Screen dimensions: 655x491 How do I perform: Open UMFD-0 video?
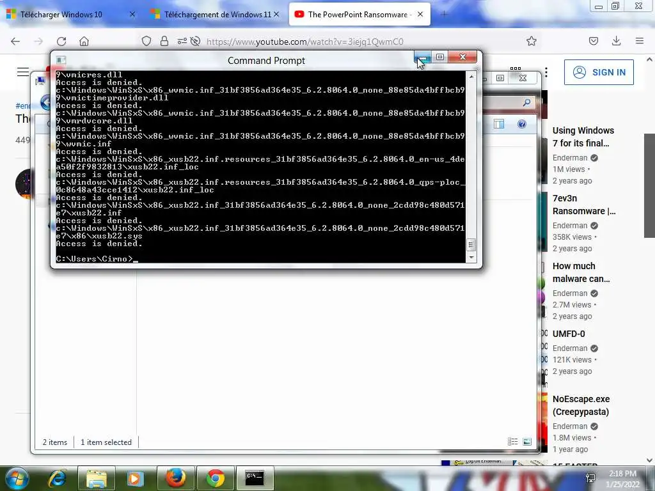click(569, 334)
